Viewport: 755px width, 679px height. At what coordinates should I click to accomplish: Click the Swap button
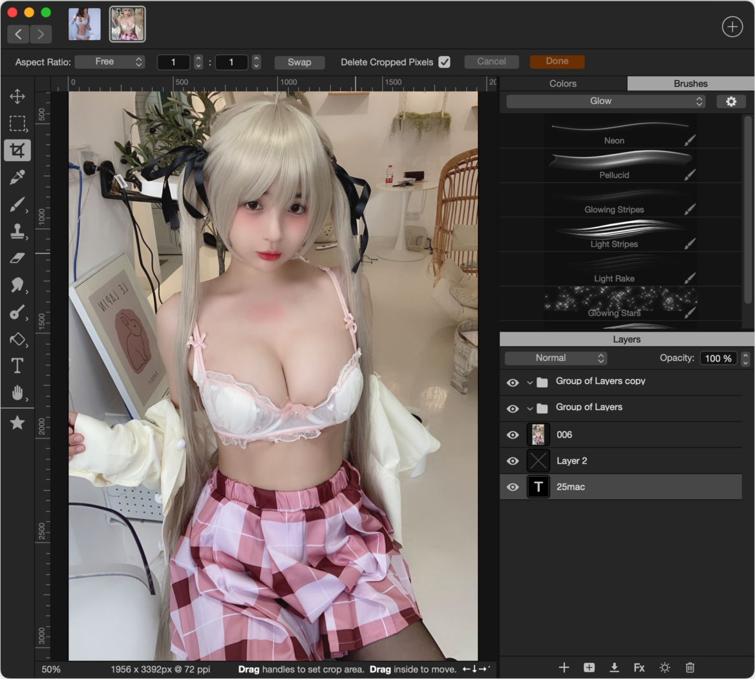click(299, 62)
